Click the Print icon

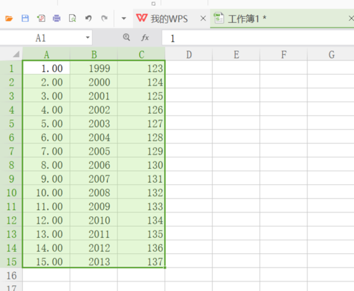57,19
